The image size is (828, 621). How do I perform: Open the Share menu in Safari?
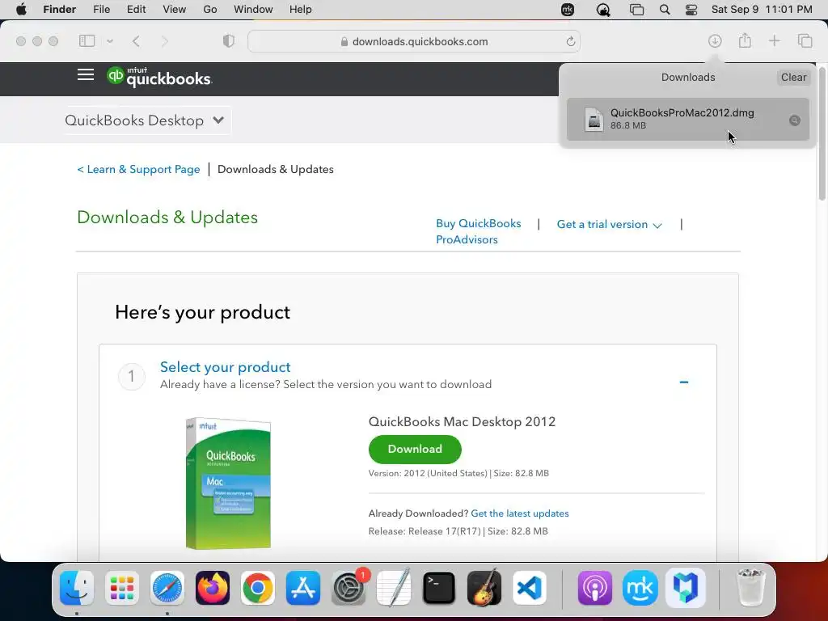click(x=745, y=40)
